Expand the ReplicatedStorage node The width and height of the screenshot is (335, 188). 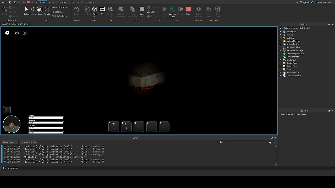tap(280, 50)
